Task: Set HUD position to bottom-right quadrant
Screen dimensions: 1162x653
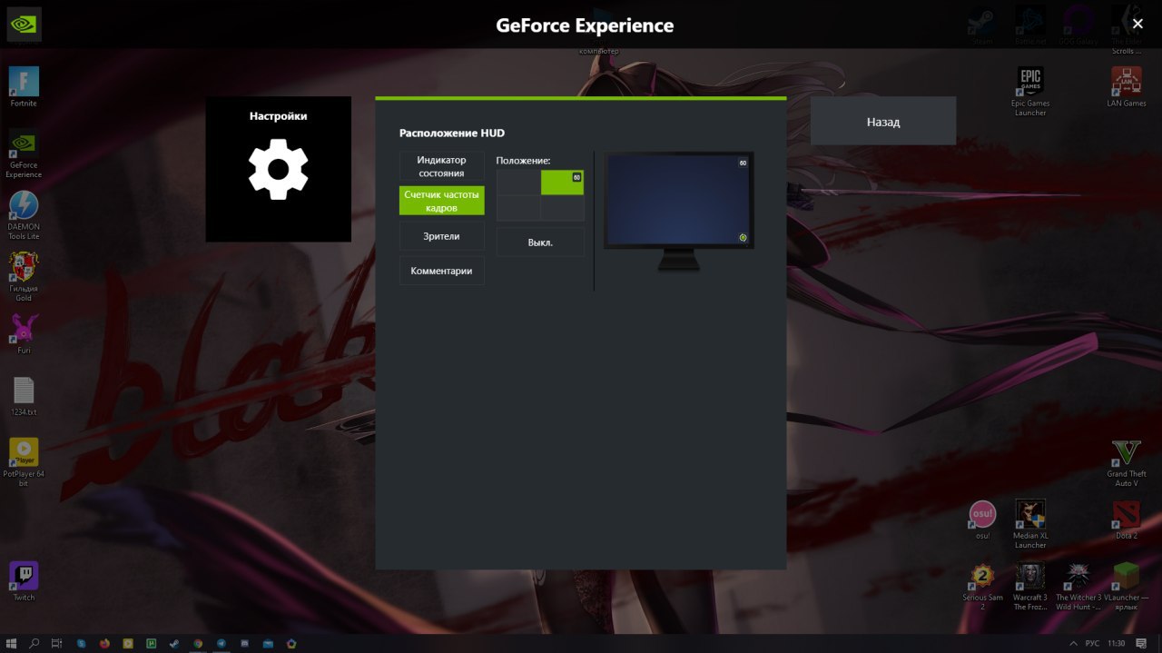Action: tap(562, 208)
